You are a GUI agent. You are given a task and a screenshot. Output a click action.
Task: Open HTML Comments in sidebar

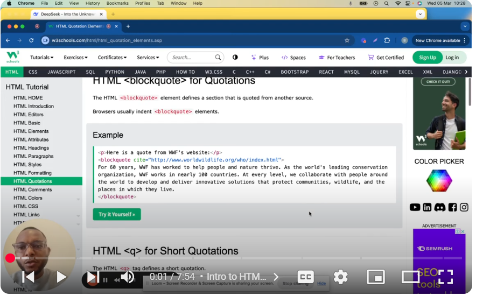(32, 189)
